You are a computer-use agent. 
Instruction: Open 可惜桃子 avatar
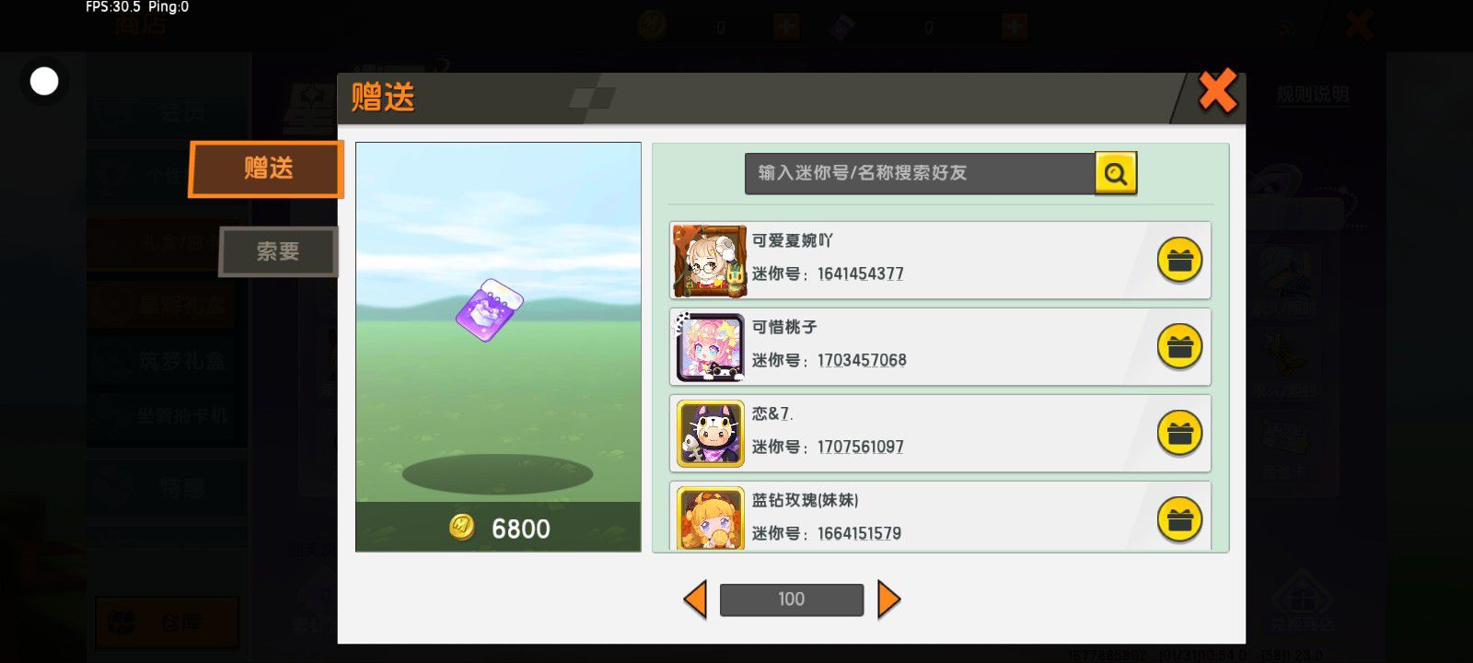point(710,347)
